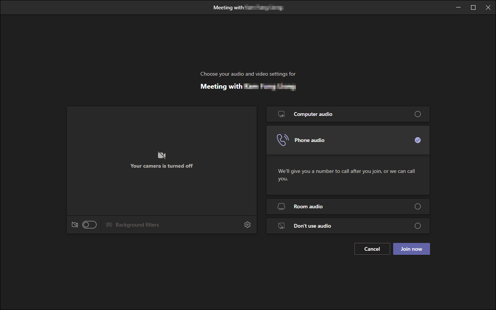Select the Computer audio radio button
This screenshot has height=310, width=496.
(418, 114)
